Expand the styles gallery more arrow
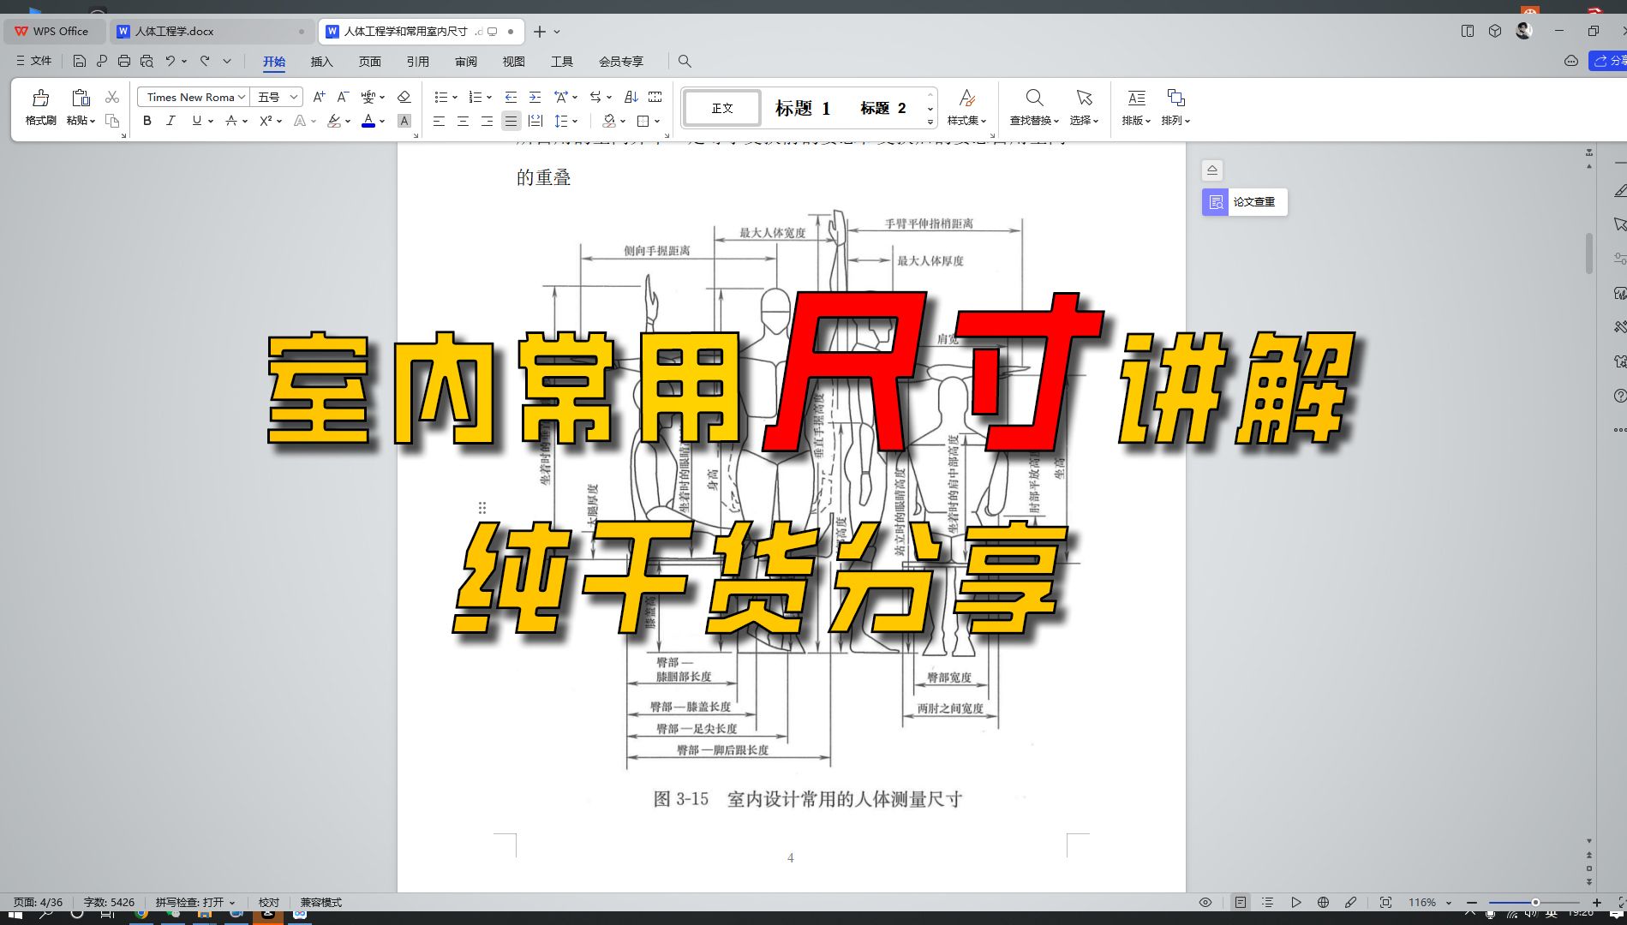Viewport: 1627px width, 925px height. click(x=930, y=123)
